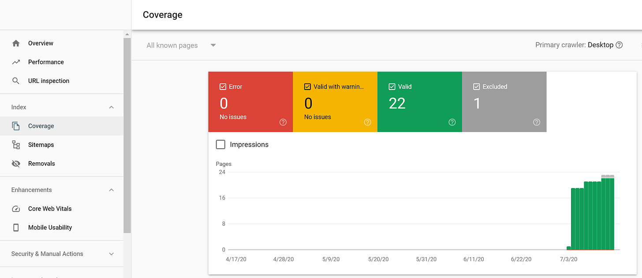642x278 pixels.
Task: Toggle the Error checkbox
Action: [x=223, y=87]
